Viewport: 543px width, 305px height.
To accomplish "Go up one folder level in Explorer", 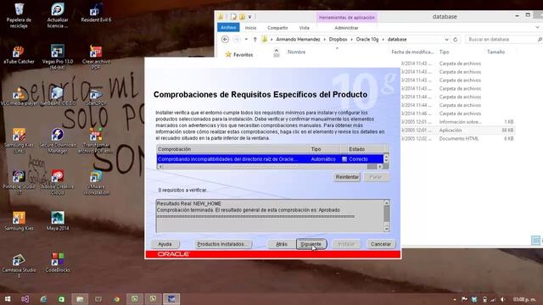I will point(255,40).
